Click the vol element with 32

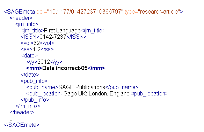(x=37, y=43)
